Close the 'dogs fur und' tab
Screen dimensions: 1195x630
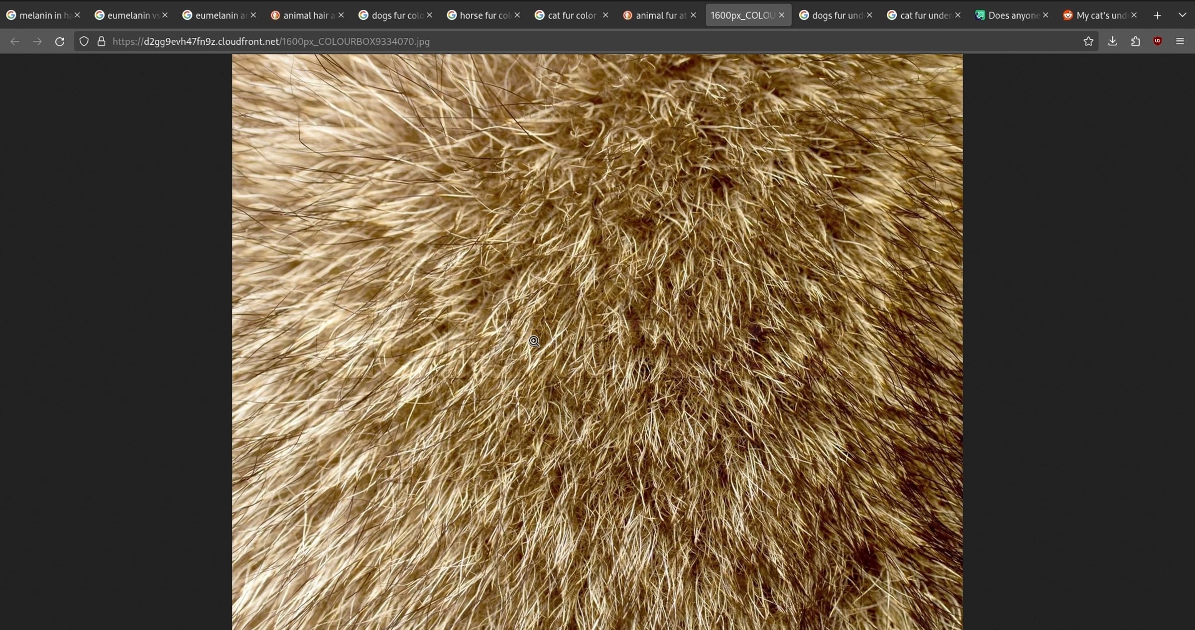coord(869,15)
